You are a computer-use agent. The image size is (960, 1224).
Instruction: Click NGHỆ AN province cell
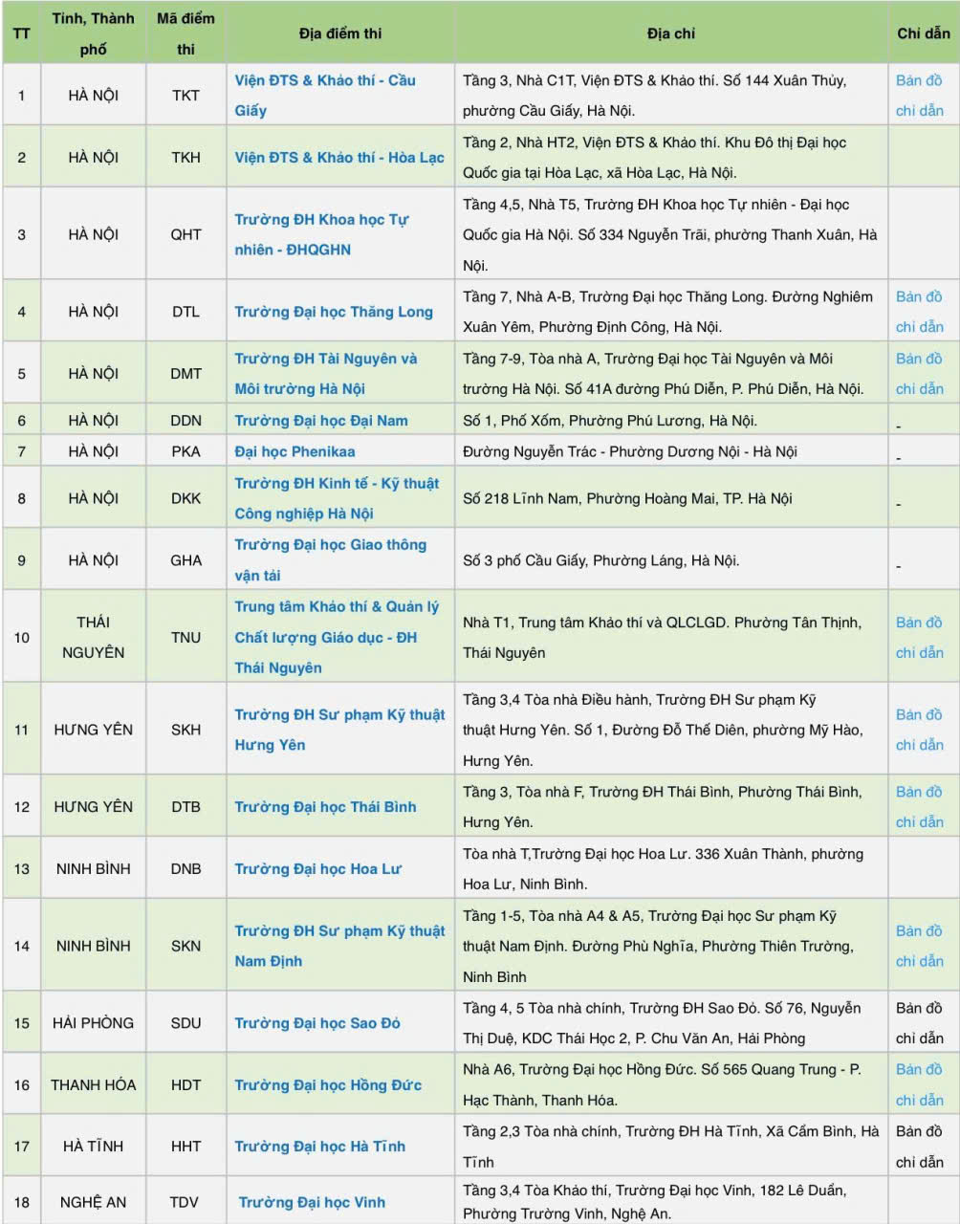click(94, 1202)
